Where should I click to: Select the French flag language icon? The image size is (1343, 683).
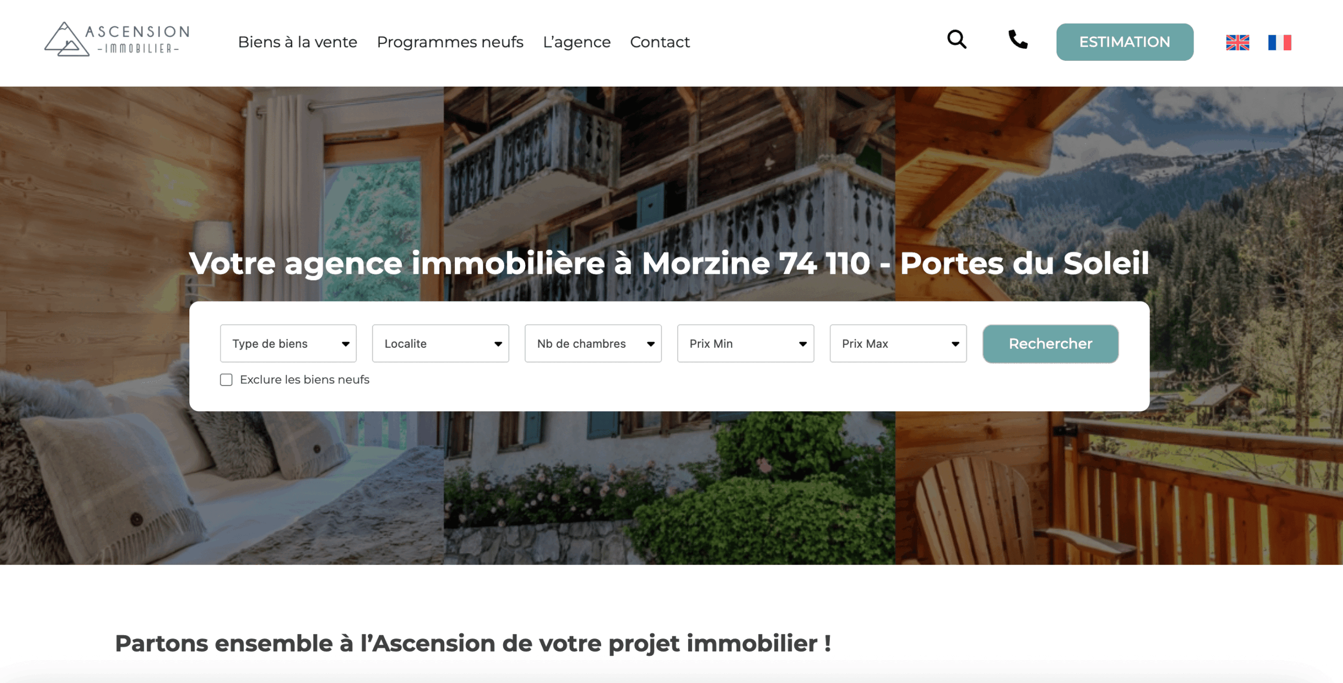tap(1280, 42)
